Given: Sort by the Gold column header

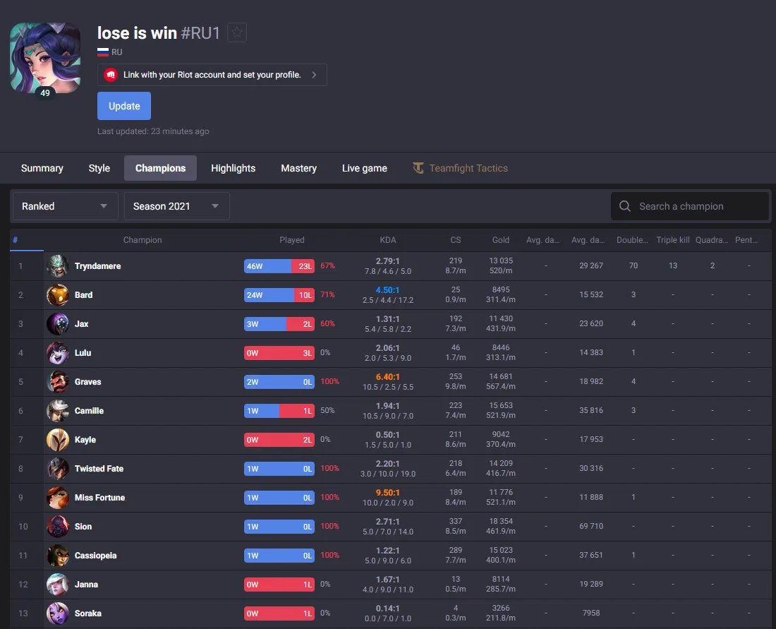Looking at the screenshot, I should point(501,240).
